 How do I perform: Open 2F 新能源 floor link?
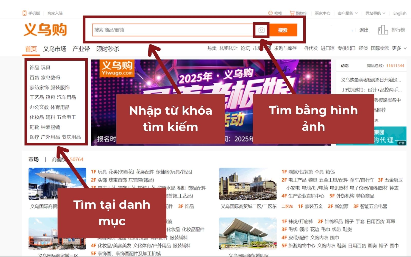tap(338, 206)
